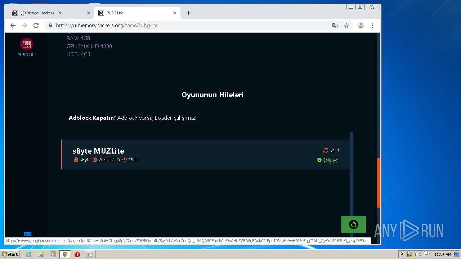Open a new browser tab
Viewport: 461px width, 259px height.
click(x=188, y=13)
